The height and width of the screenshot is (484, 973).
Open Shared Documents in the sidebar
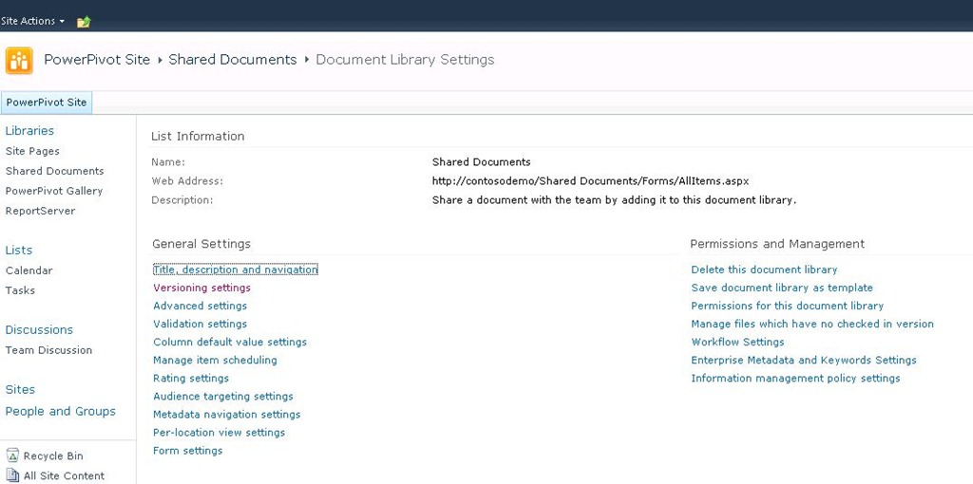point(54,171)
